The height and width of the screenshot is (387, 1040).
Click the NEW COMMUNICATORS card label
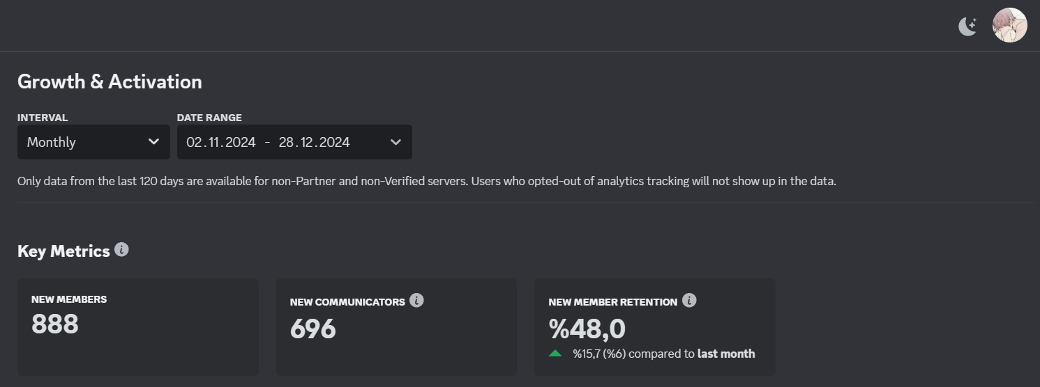tap(347, 302)
